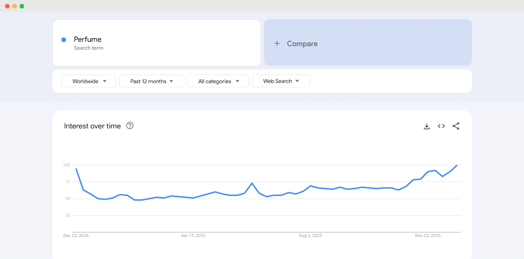Download the Interest over time data
Viewport: 524px width, 259px height.
click(x=426, y=126)
